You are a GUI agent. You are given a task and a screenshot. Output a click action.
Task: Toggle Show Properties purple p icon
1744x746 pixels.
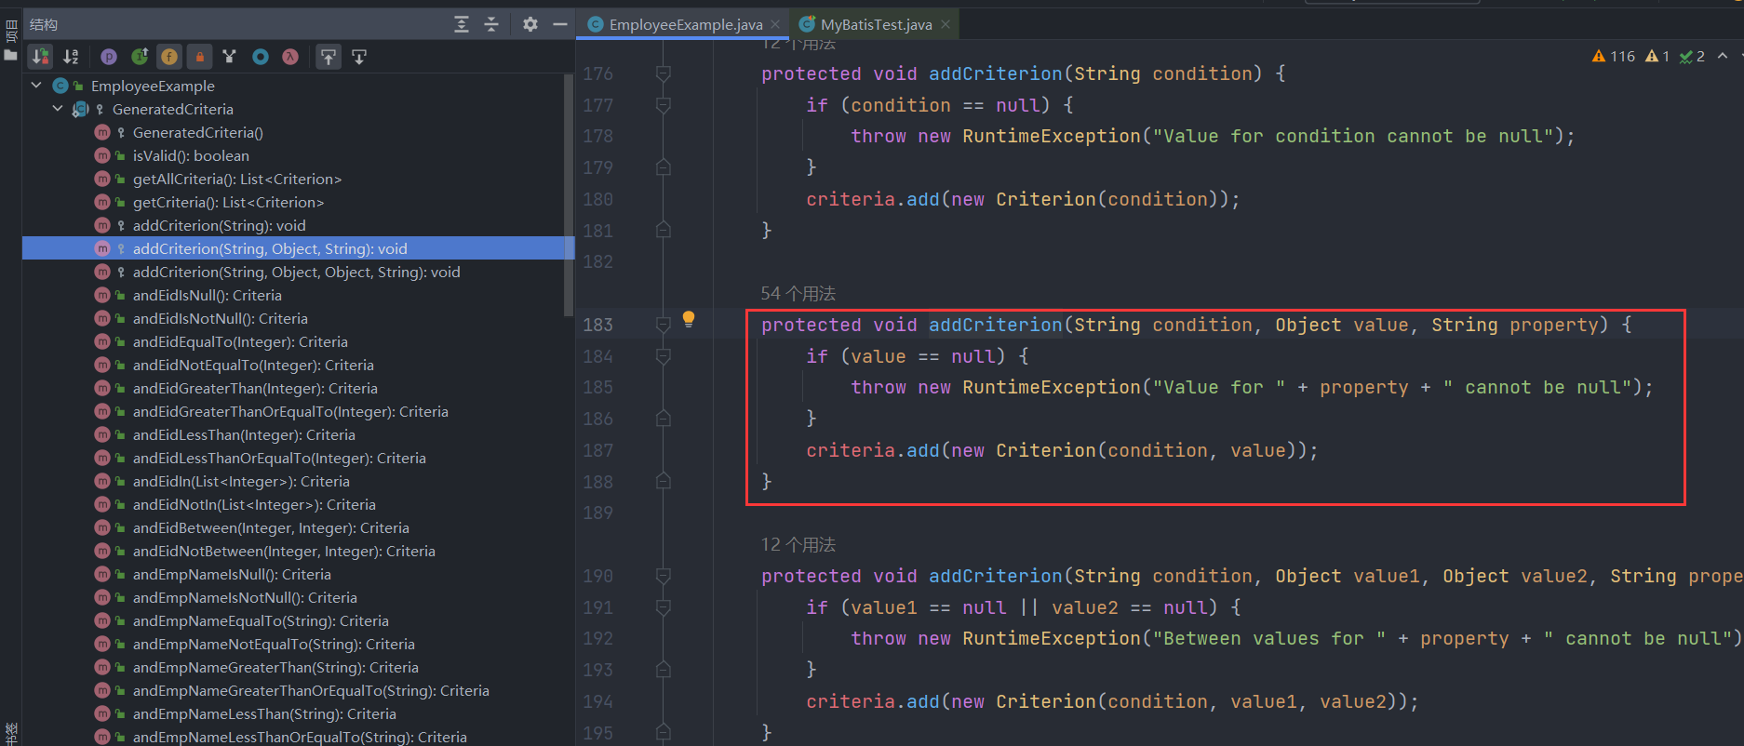tap(109, 57)
